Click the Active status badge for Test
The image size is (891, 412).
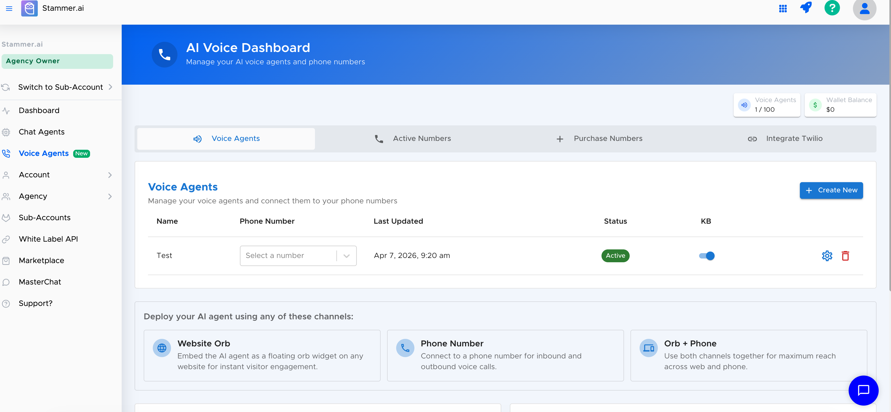pos(615,256)
